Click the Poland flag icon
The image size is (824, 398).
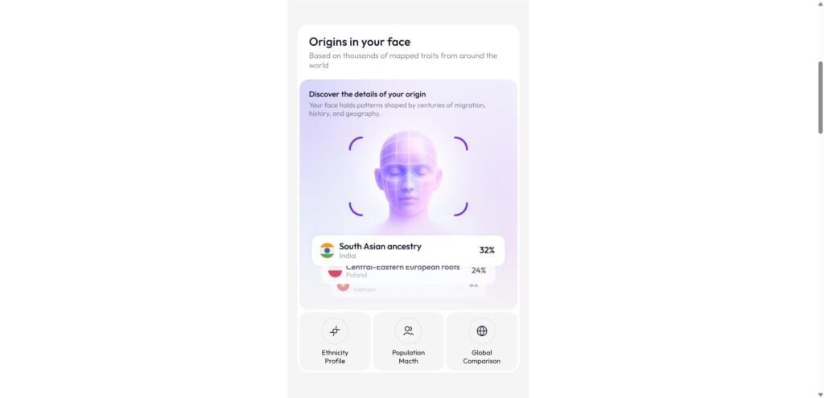(x=335, y=272)
